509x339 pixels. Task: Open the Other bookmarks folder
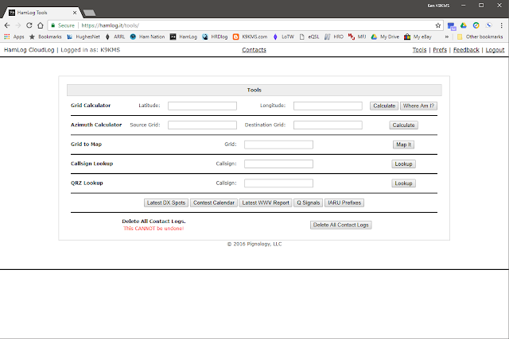click(480, 37)
